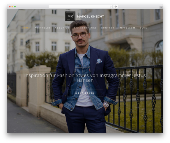This screenshot has width=170, height=143.
Task: Open the Contact page
Action: click(107, 28)
